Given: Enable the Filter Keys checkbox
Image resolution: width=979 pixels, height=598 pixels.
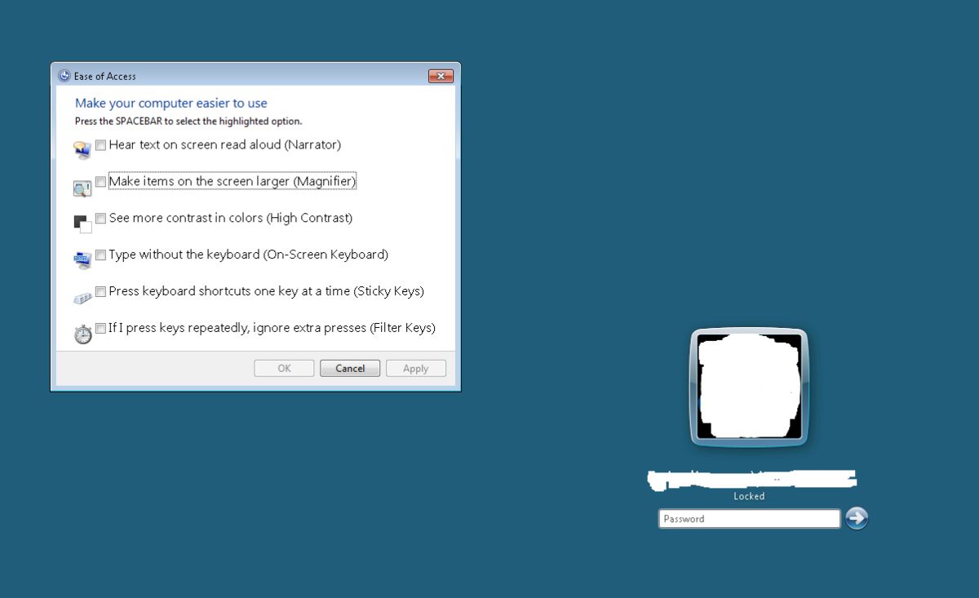Looking at the screenshot, I should tap(100, 328).
